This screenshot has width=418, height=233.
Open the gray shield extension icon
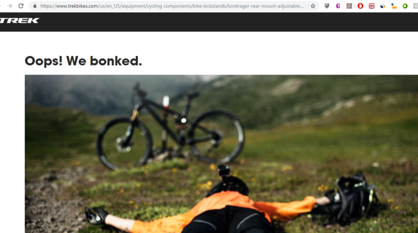pyautogui.click(x=327, y=6)
